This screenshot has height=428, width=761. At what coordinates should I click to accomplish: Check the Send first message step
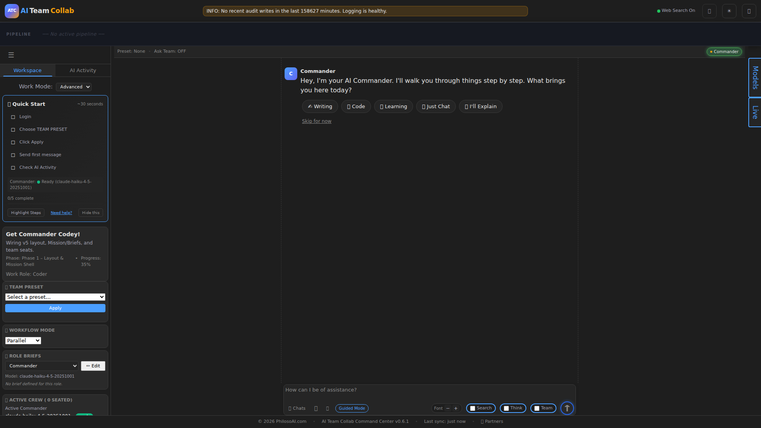(13, 155)
